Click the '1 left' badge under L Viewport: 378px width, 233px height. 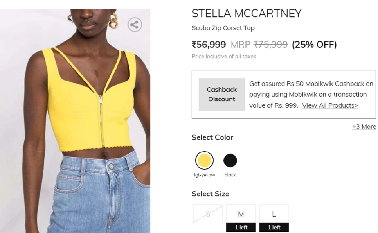[274, 227]
